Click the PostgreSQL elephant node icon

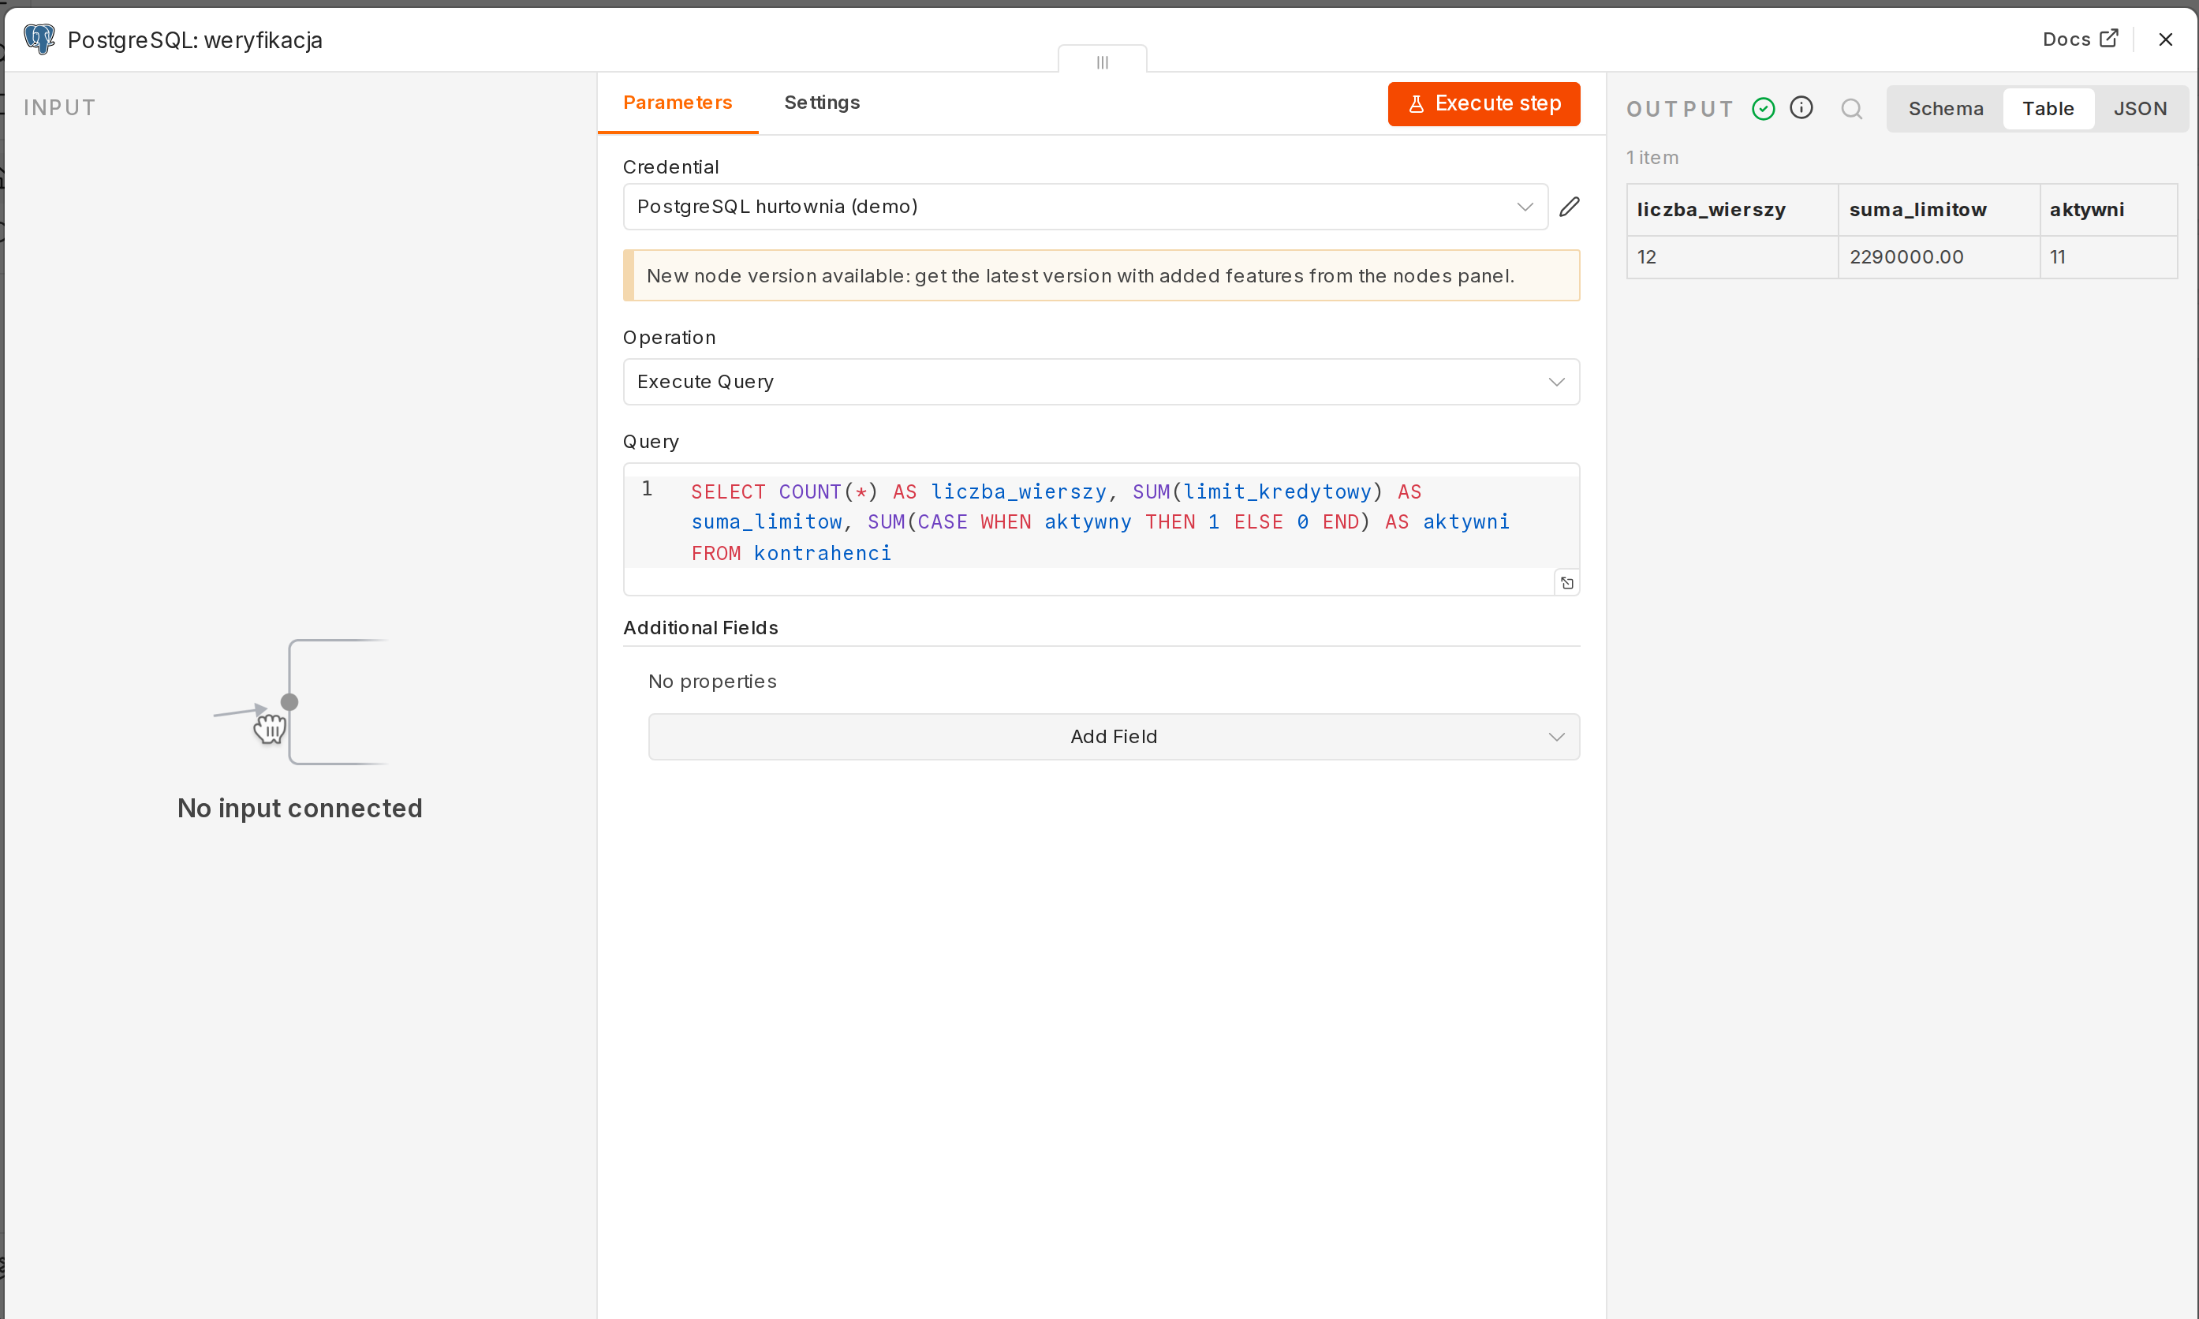point(39,39)
